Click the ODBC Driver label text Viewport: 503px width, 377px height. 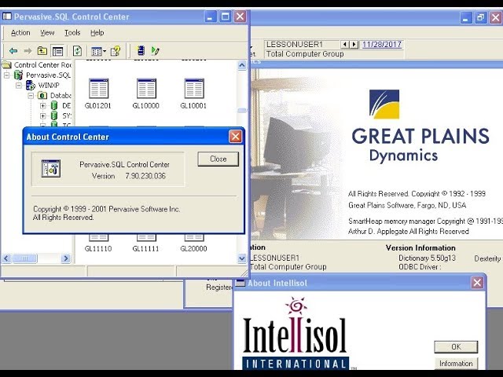pos(420,267)
